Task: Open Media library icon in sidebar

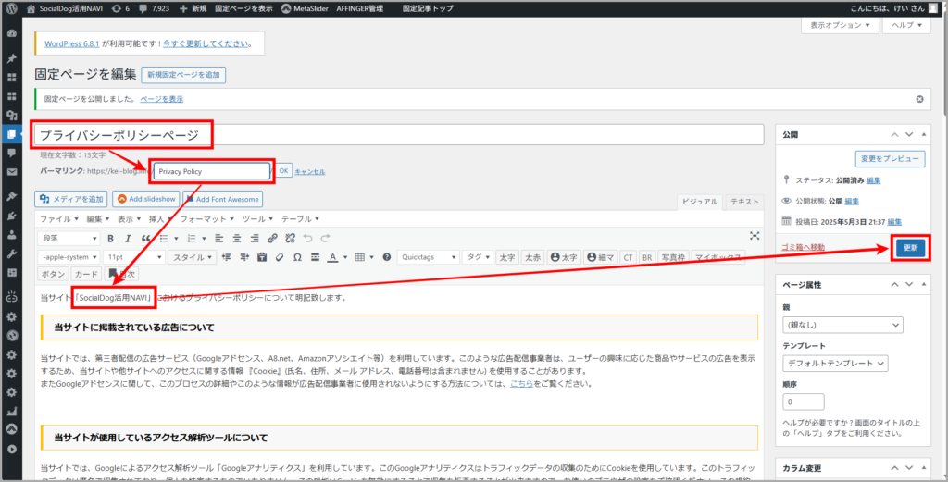Action: pos(11,116)
